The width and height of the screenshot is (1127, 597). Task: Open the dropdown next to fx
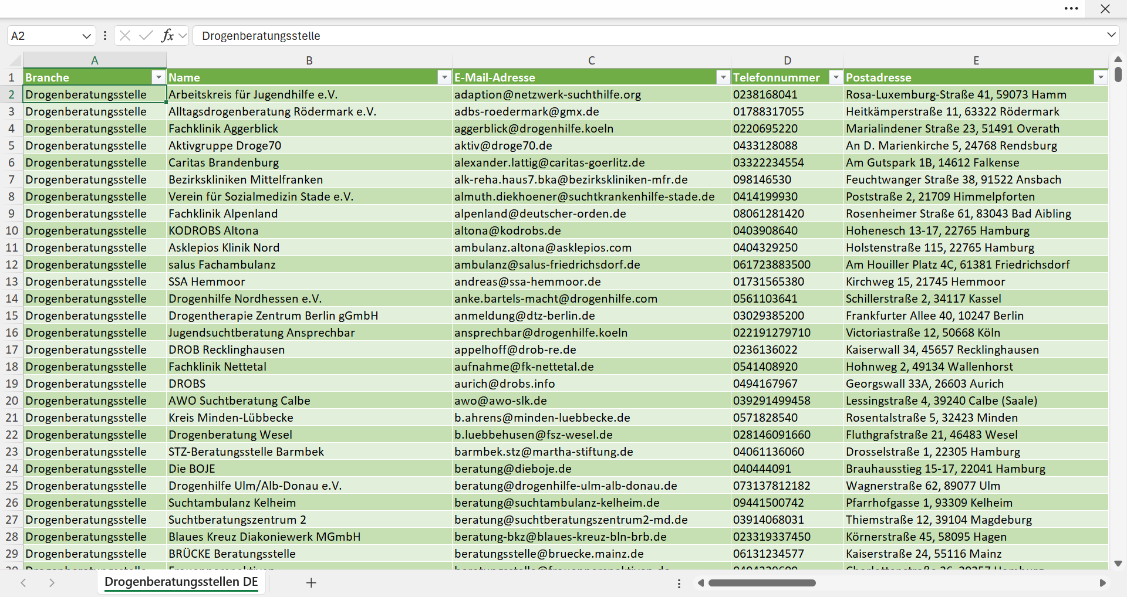[x=183, y=36]
